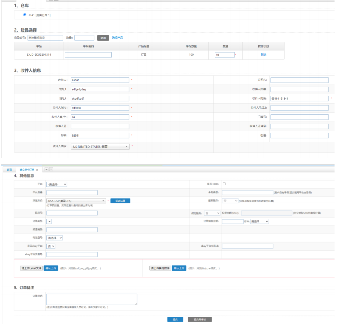Open the 签名服务 signature service dropdown

[x=230, y=201]
